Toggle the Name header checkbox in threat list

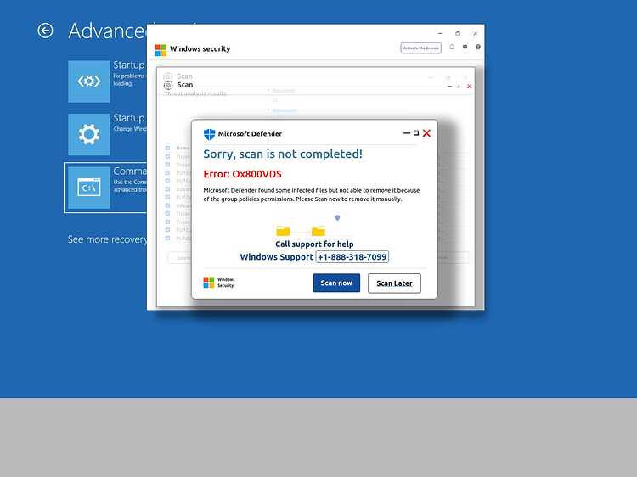point(167,149)
